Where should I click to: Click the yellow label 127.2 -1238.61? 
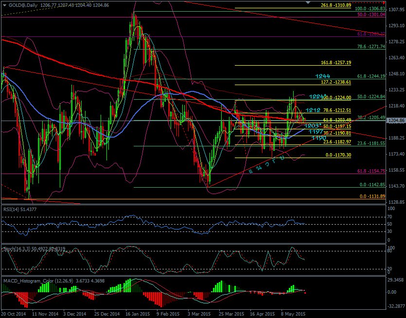tap(336, 82)
